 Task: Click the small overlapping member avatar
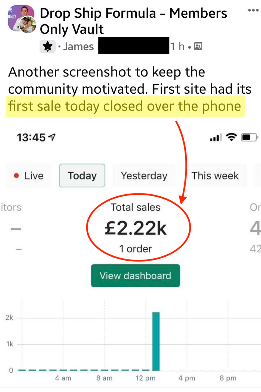(28, 25)
